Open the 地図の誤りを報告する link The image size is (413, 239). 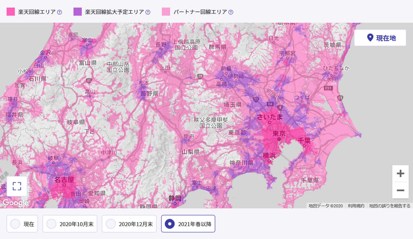tap(390, 206)
